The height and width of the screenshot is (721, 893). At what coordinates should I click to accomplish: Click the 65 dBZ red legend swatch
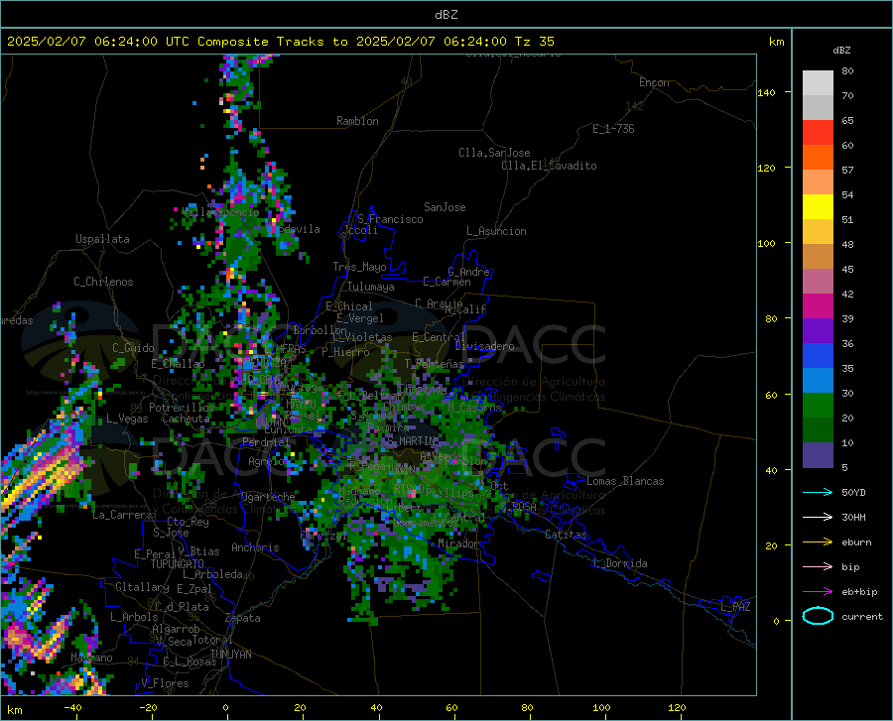pos(818,133)
